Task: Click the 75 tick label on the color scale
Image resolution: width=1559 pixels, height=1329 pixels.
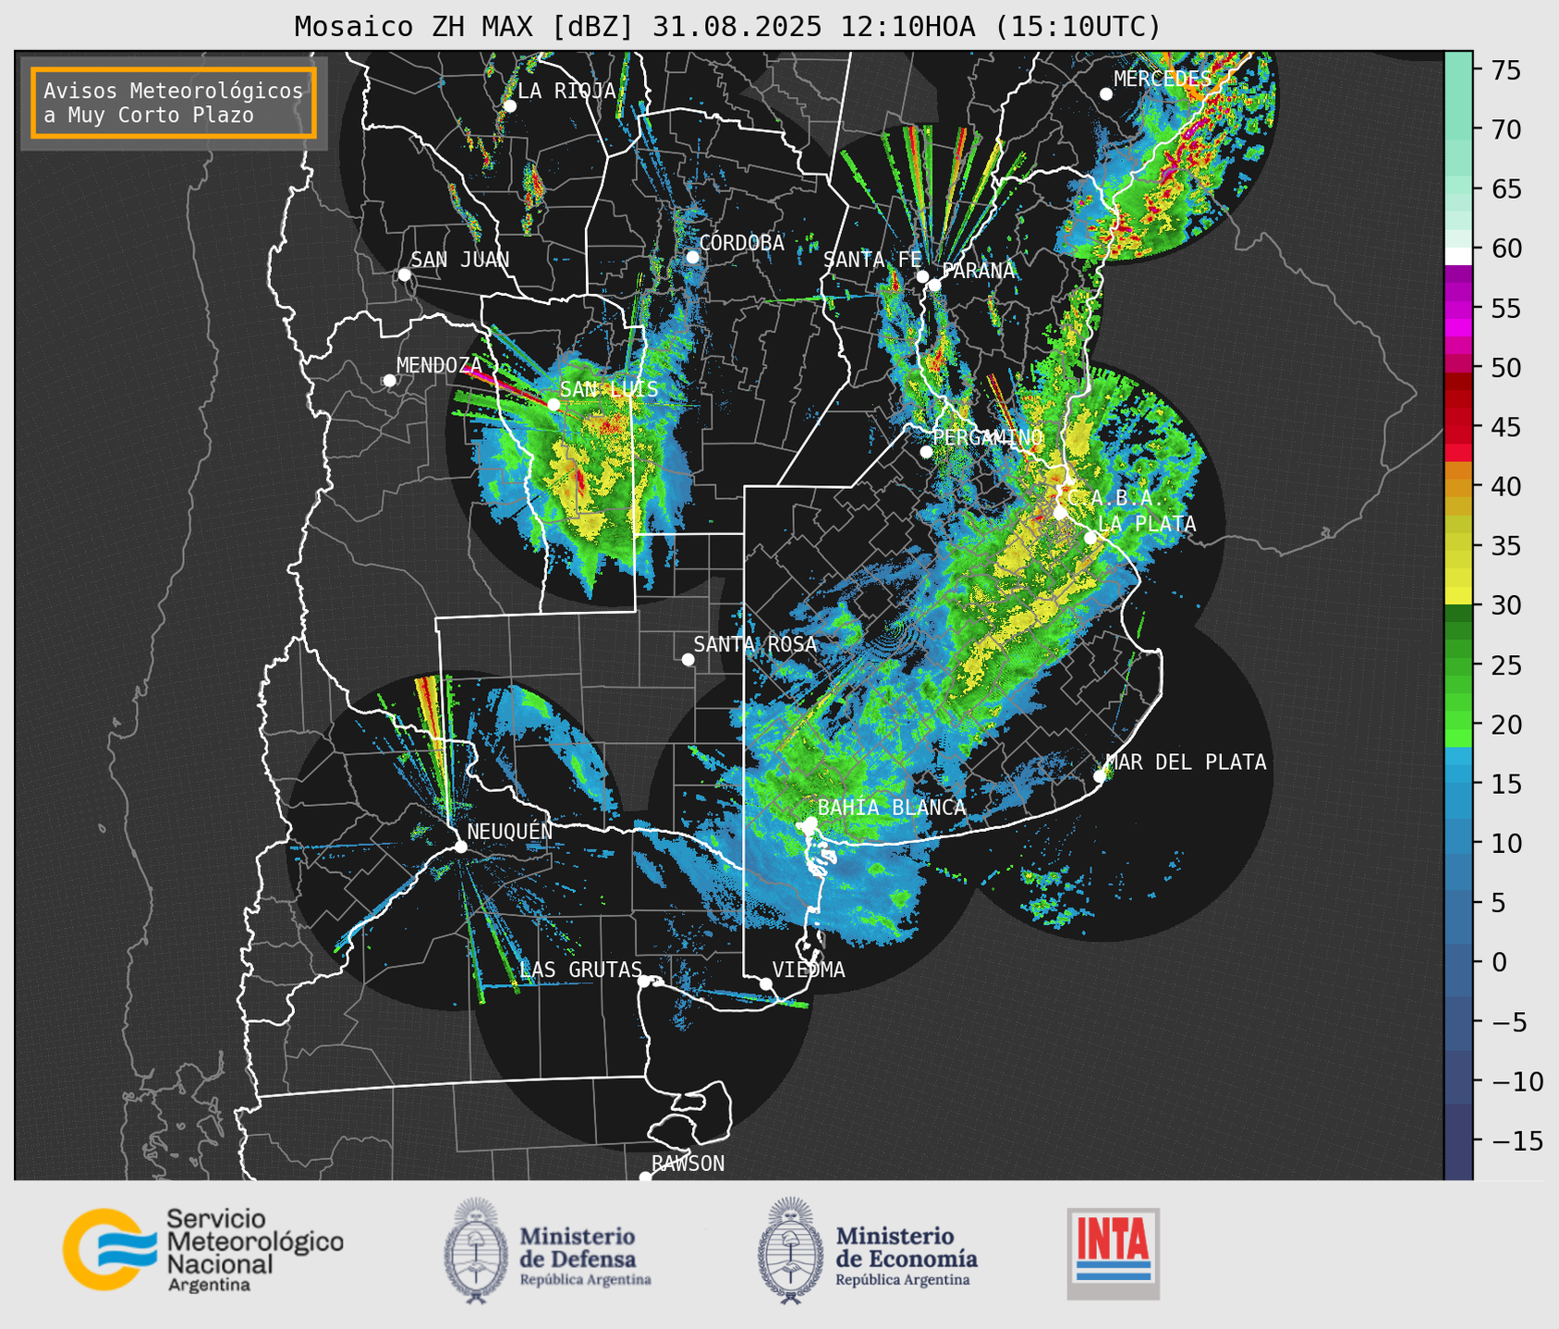Action: pos(1508,70)
